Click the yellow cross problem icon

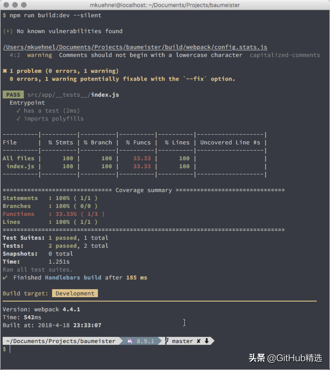[x=5, y=71]
